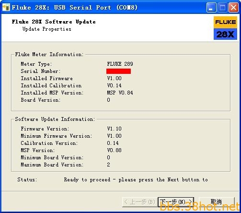Click the 'Board Version:' label in Meter Information
Screen dimensions: 241x213
pos(41,100)
